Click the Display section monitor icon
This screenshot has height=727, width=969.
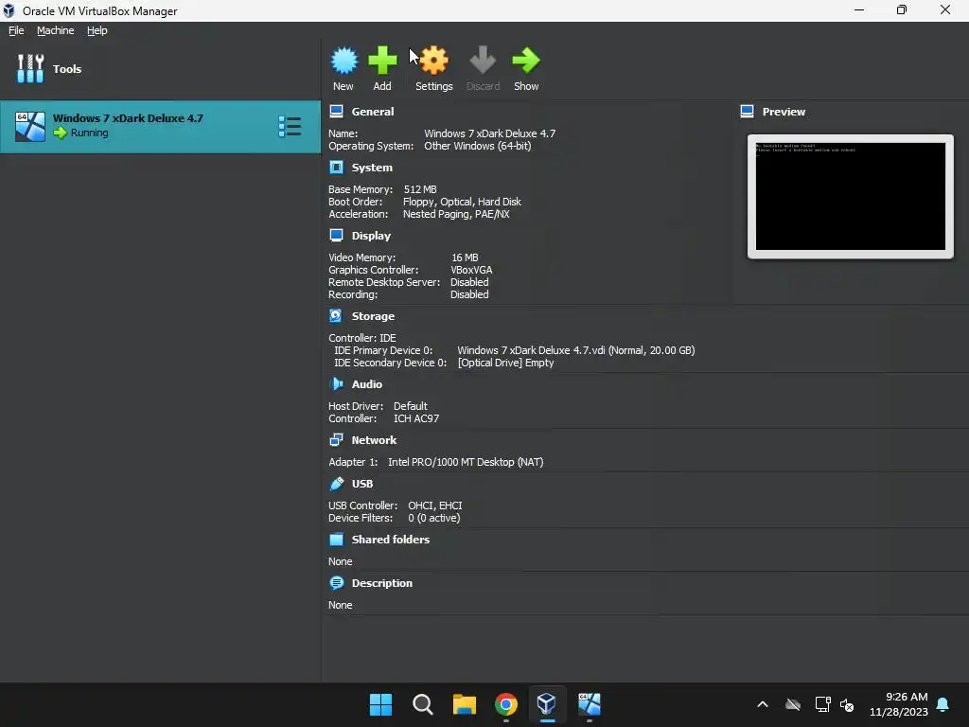tap(336, 236)
